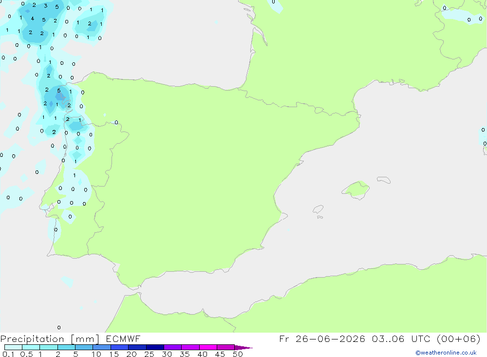Click the "UTC" label

pos(421,338)
